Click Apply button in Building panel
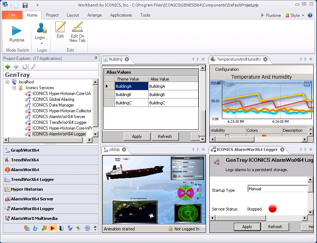The image size is (317, 243). (x=137, y=136)
